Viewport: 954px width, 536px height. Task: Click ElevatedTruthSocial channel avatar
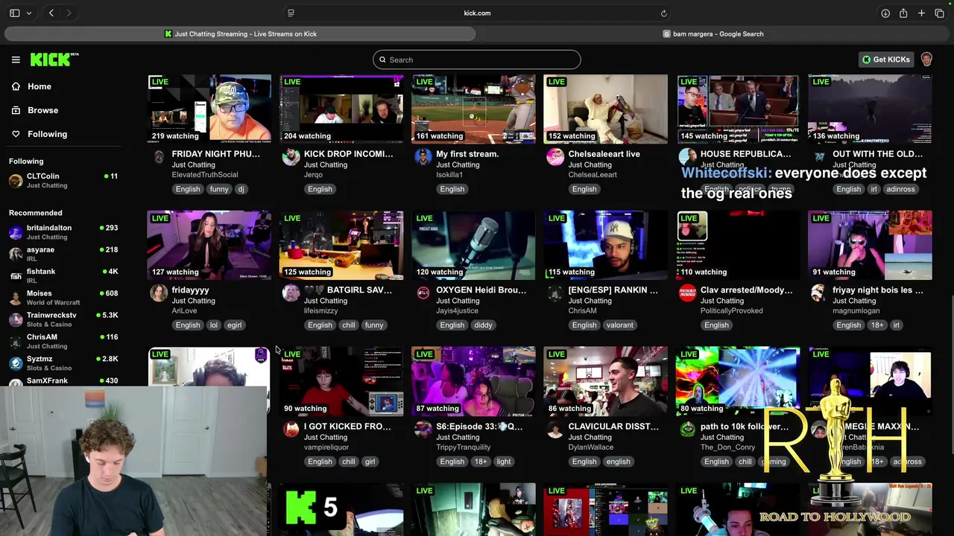[x=159, y=156]
